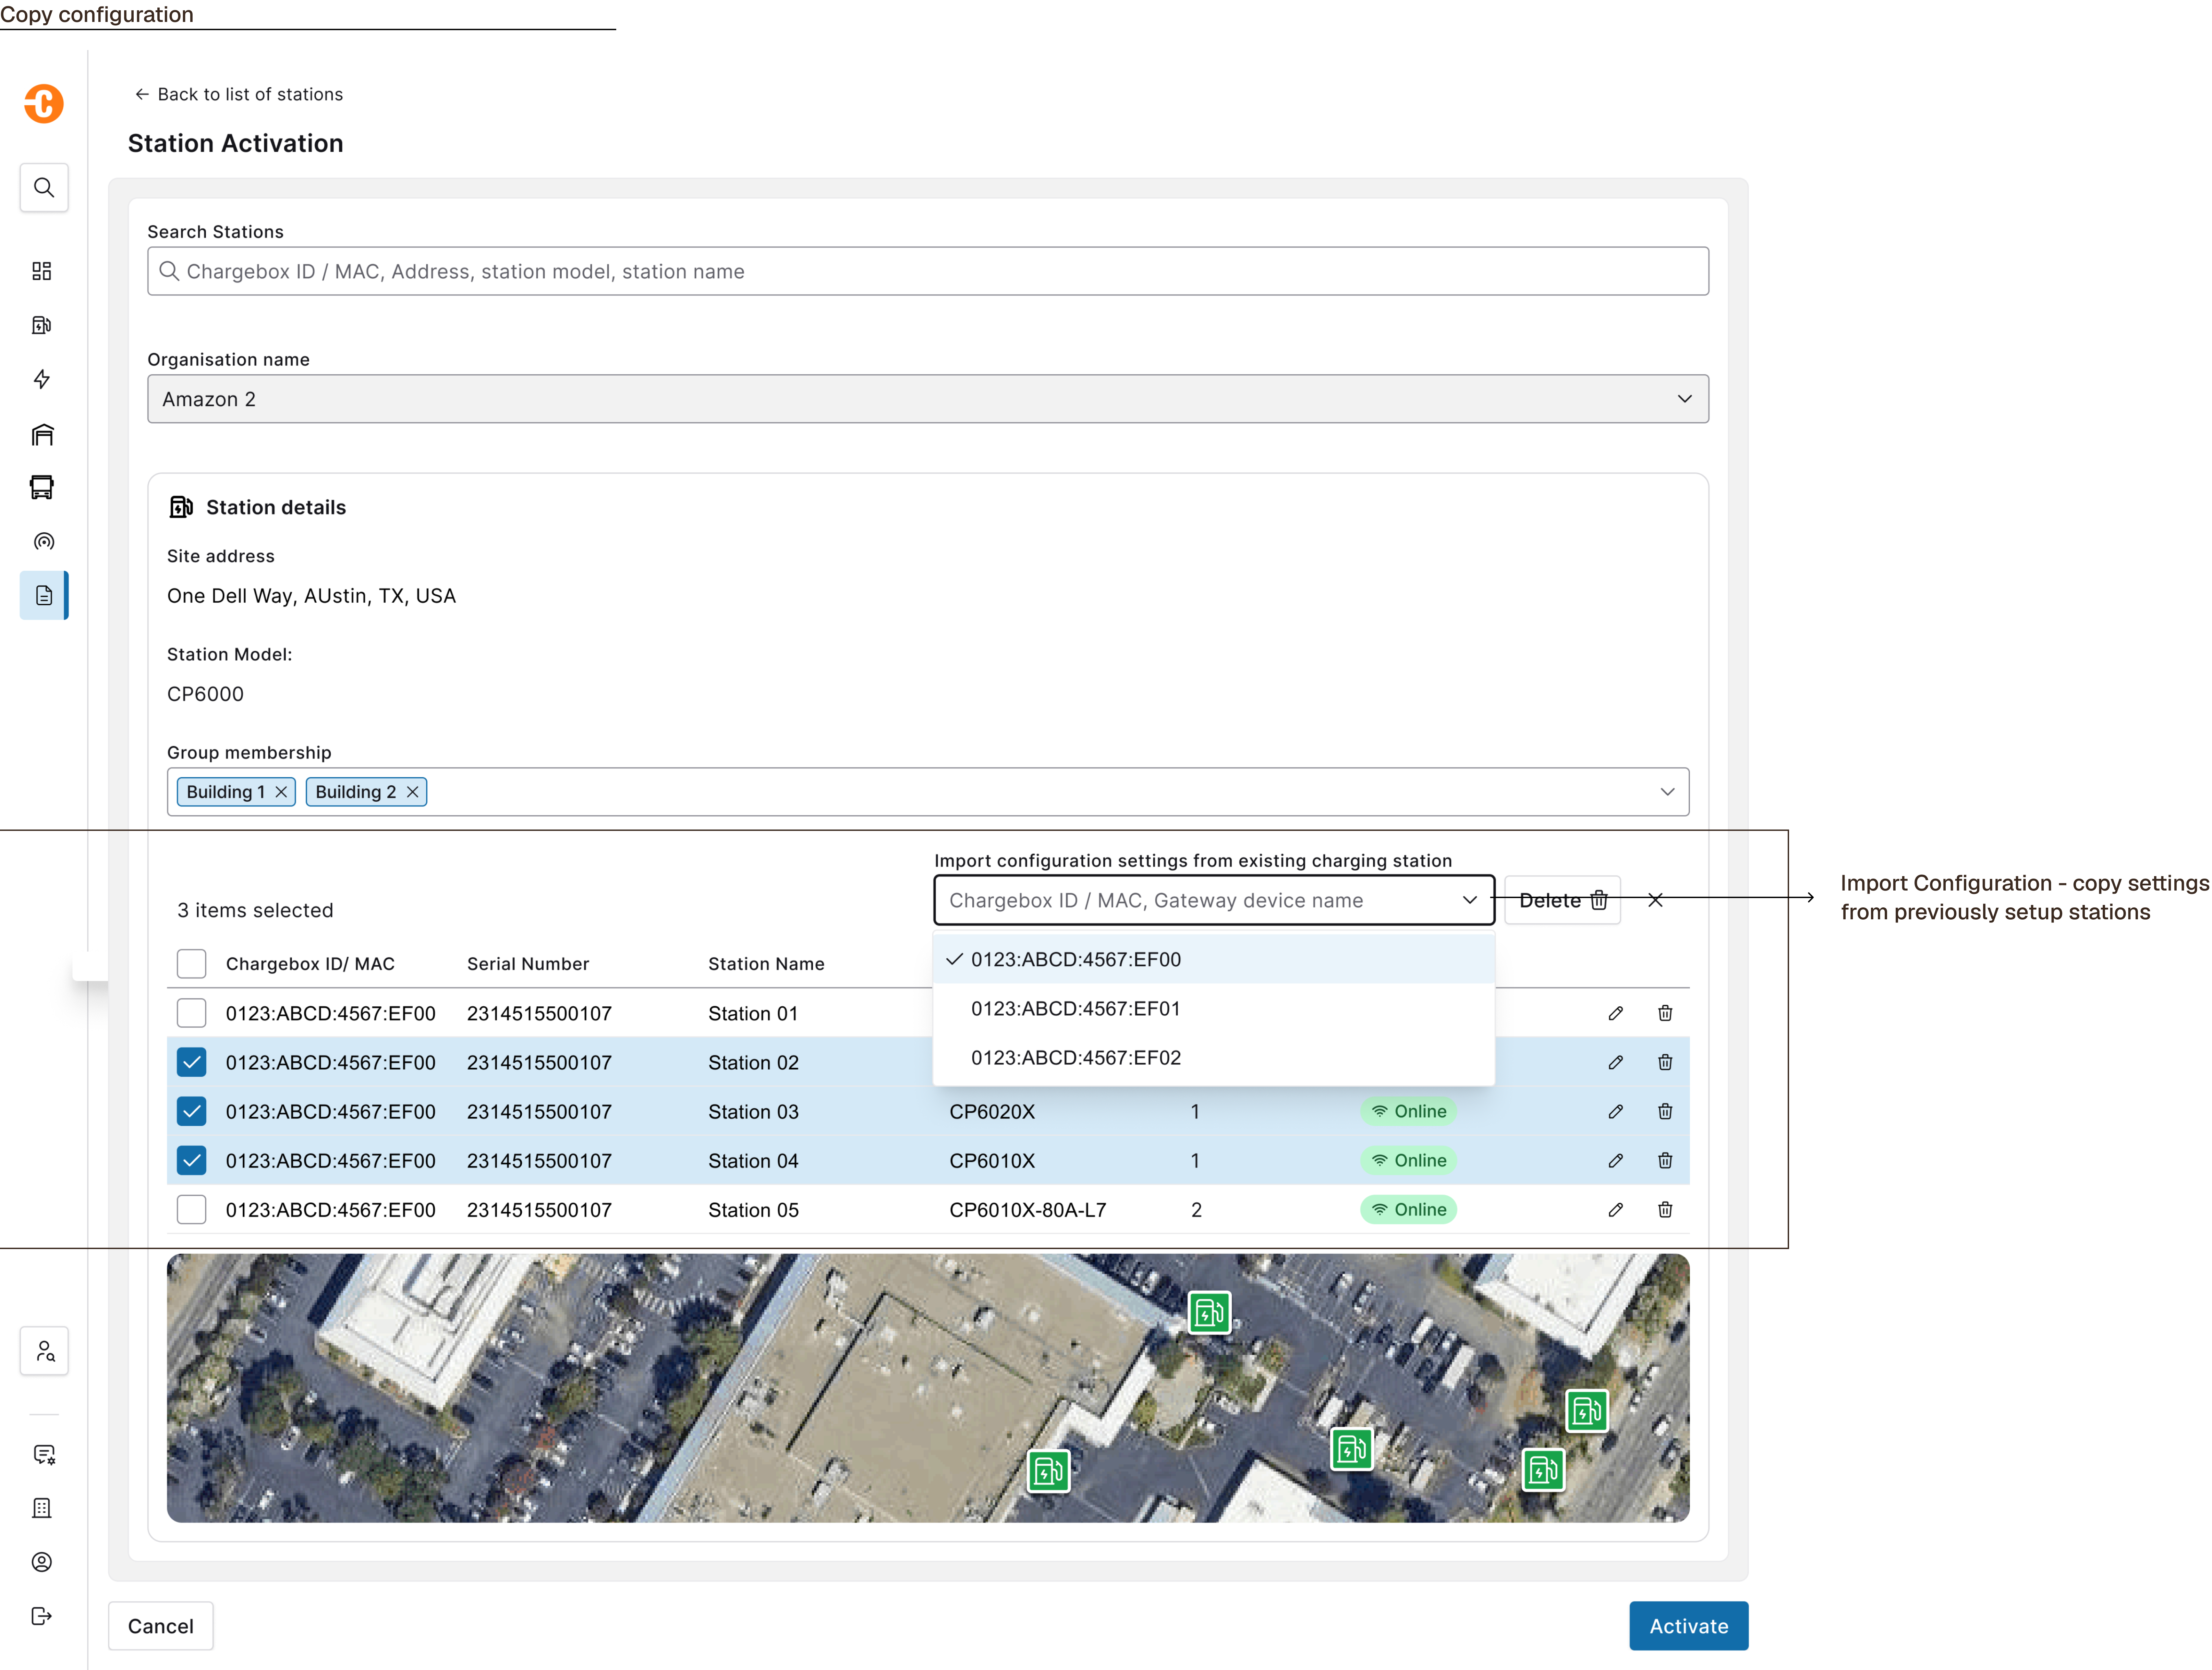Open the Organisation name dropdown
Screen dimensions: 2212x1670
coord(928,399)
